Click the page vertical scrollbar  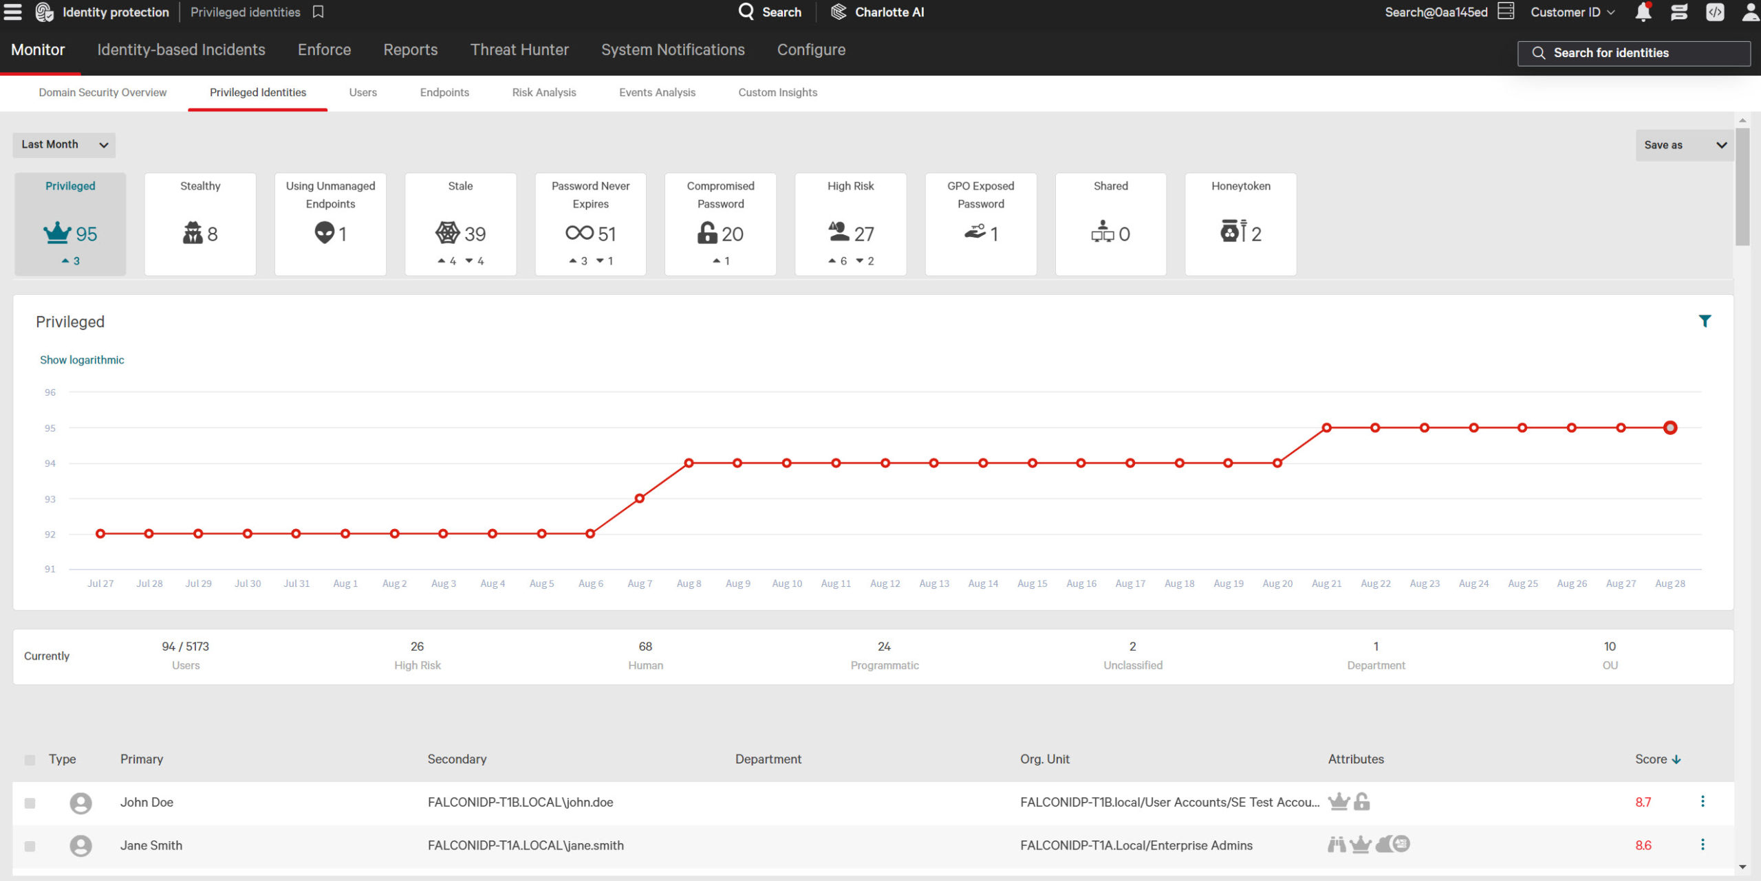coord(1742,187)
